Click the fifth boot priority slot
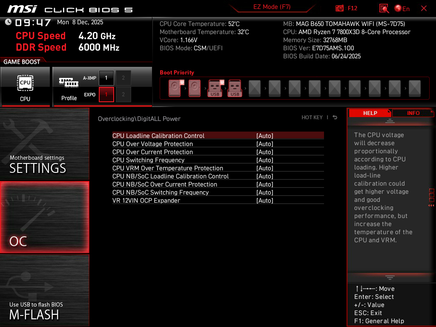436x327 pixels. tap(255, 88)
